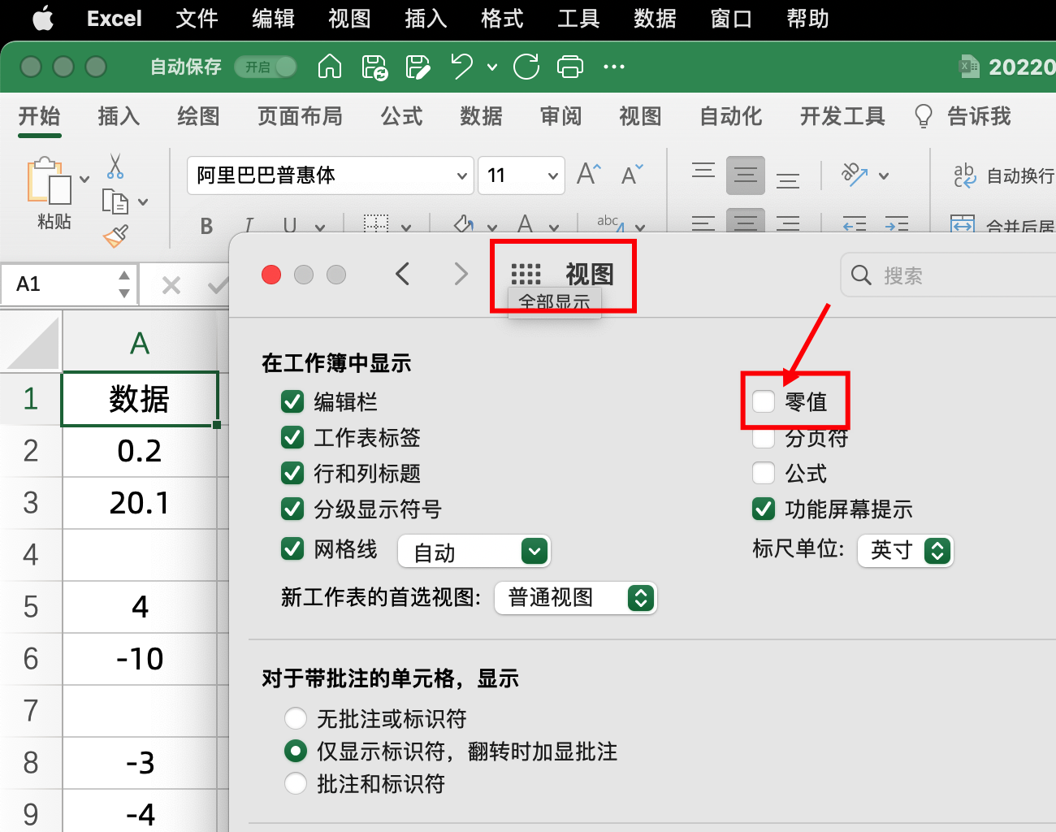
Task: Expand text orientation options arrow
Action: point(884,175)
